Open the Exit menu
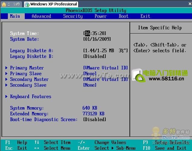The image size is (192, 151). (x=145, y=16)
